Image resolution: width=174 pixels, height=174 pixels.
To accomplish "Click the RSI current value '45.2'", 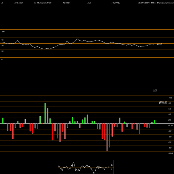I will coord(159,44).
